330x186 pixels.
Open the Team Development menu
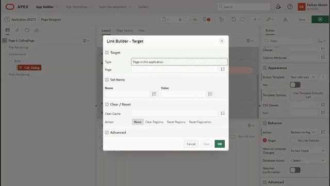point(115,7)
